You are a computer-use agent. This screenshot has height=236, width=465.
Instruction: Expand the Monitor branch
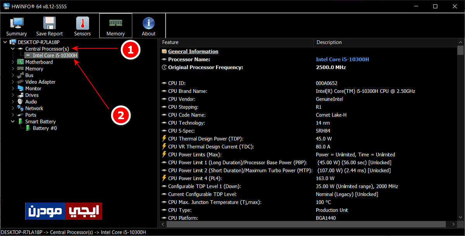pyautogui.click(x=13, y=88)
